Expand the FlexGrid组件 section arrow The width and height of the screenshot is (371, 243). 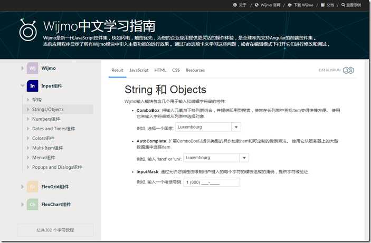click(22, 187)
